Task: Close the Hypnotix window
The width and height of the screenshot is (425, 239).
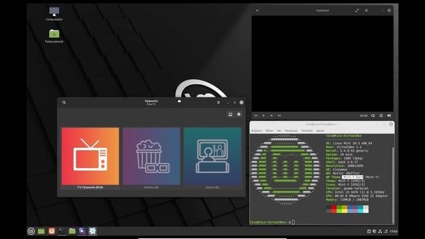Action: point(242,102)
